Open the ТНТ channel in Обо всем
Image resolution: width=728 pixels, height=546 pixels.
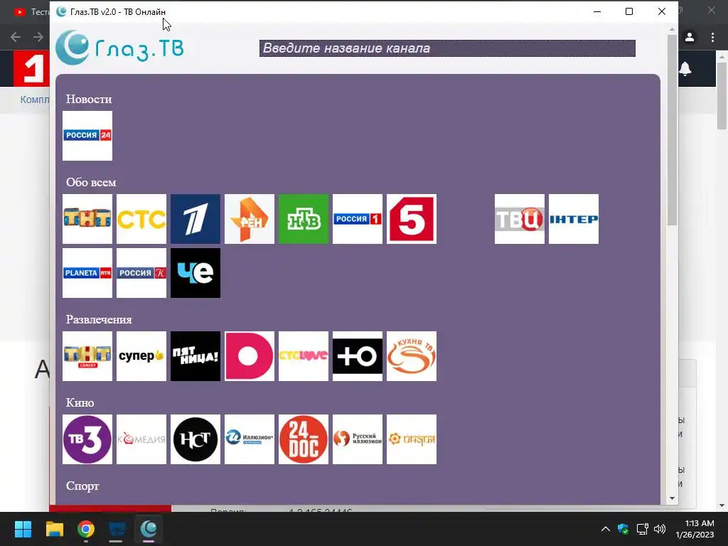tap(87, 219)
